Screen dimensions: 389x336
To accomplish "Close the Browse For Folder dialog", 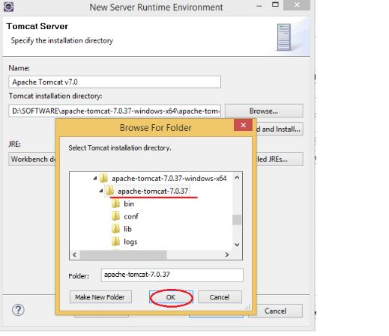I will pos(243,125).
